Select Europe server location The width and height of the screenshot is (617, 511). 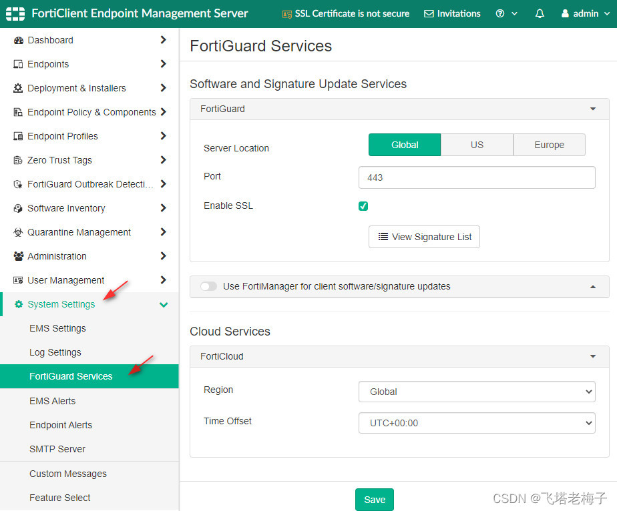coord(550,145)
